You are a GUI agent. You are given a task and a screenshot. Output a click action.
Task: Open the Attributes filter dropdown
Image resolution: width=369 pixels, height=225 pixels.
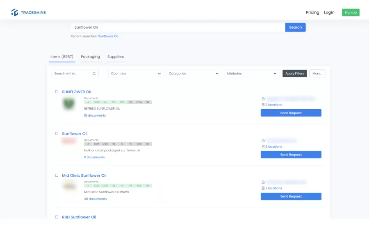tap(252, 74)
